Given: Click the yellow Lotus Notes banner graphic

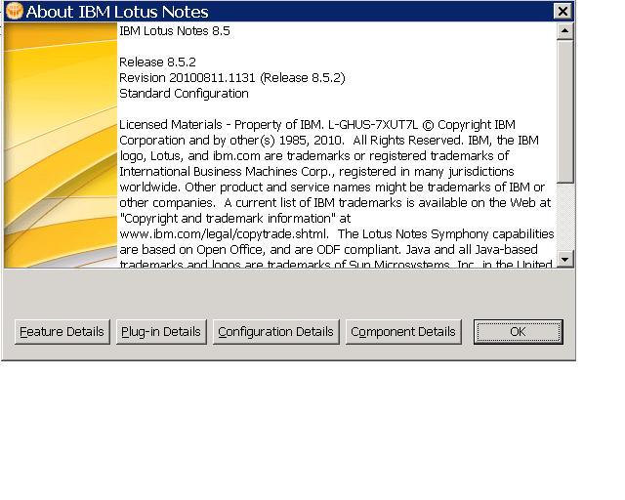Looking at the screenshot, I should pos(59,145).
